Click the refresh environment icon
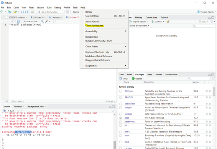 [212, 22]
